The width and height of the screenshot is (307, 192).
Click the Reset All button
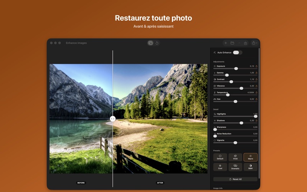coord(235,179)
